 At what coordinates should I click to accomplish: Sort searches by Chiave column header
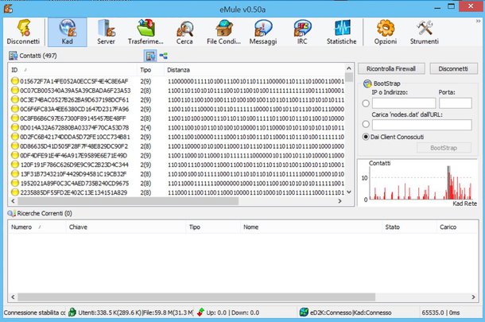click(126, 227)
